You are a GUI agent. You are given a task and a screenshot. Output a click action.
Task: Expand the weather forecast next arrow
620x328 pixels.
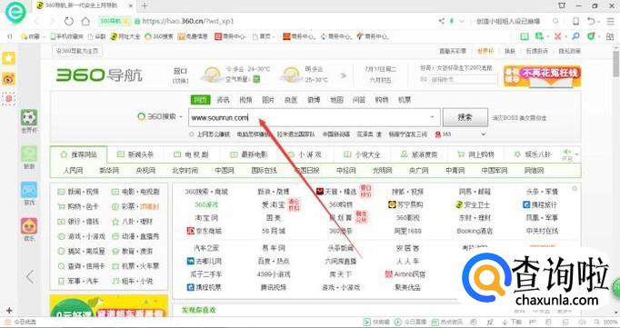click(x=344, y=75)
